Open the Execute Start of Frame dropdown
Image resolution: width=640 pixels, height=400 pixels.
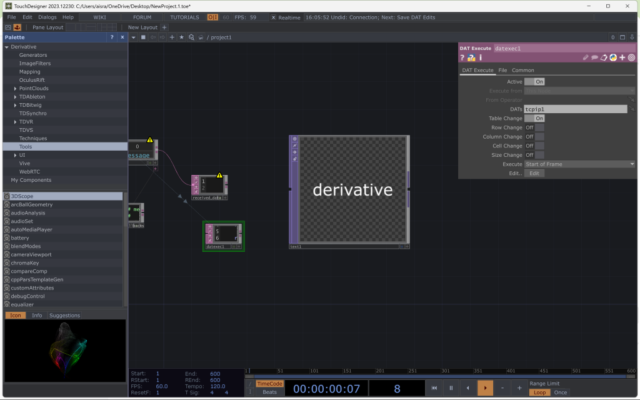point(579,164)
